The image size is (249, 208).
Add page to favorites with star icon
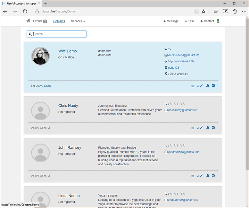point(204,11)
